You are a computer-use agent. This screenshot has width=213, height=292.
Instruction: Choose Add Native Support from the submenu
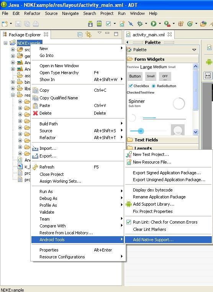tap(153, 240)
